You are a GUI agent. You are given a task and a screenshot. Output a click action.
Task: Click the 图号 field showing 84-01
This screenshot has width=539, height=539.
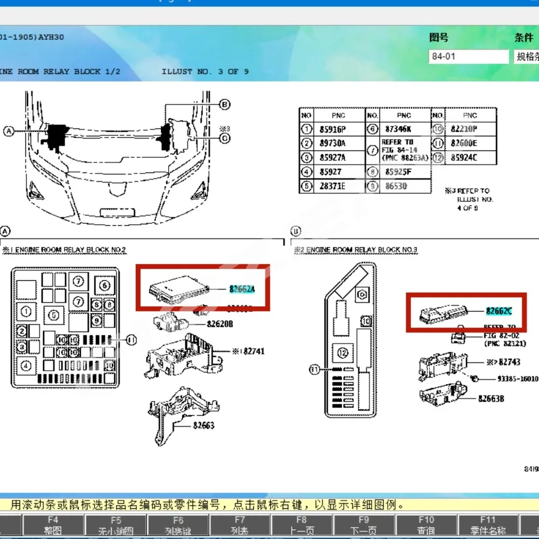click(468, 57)
